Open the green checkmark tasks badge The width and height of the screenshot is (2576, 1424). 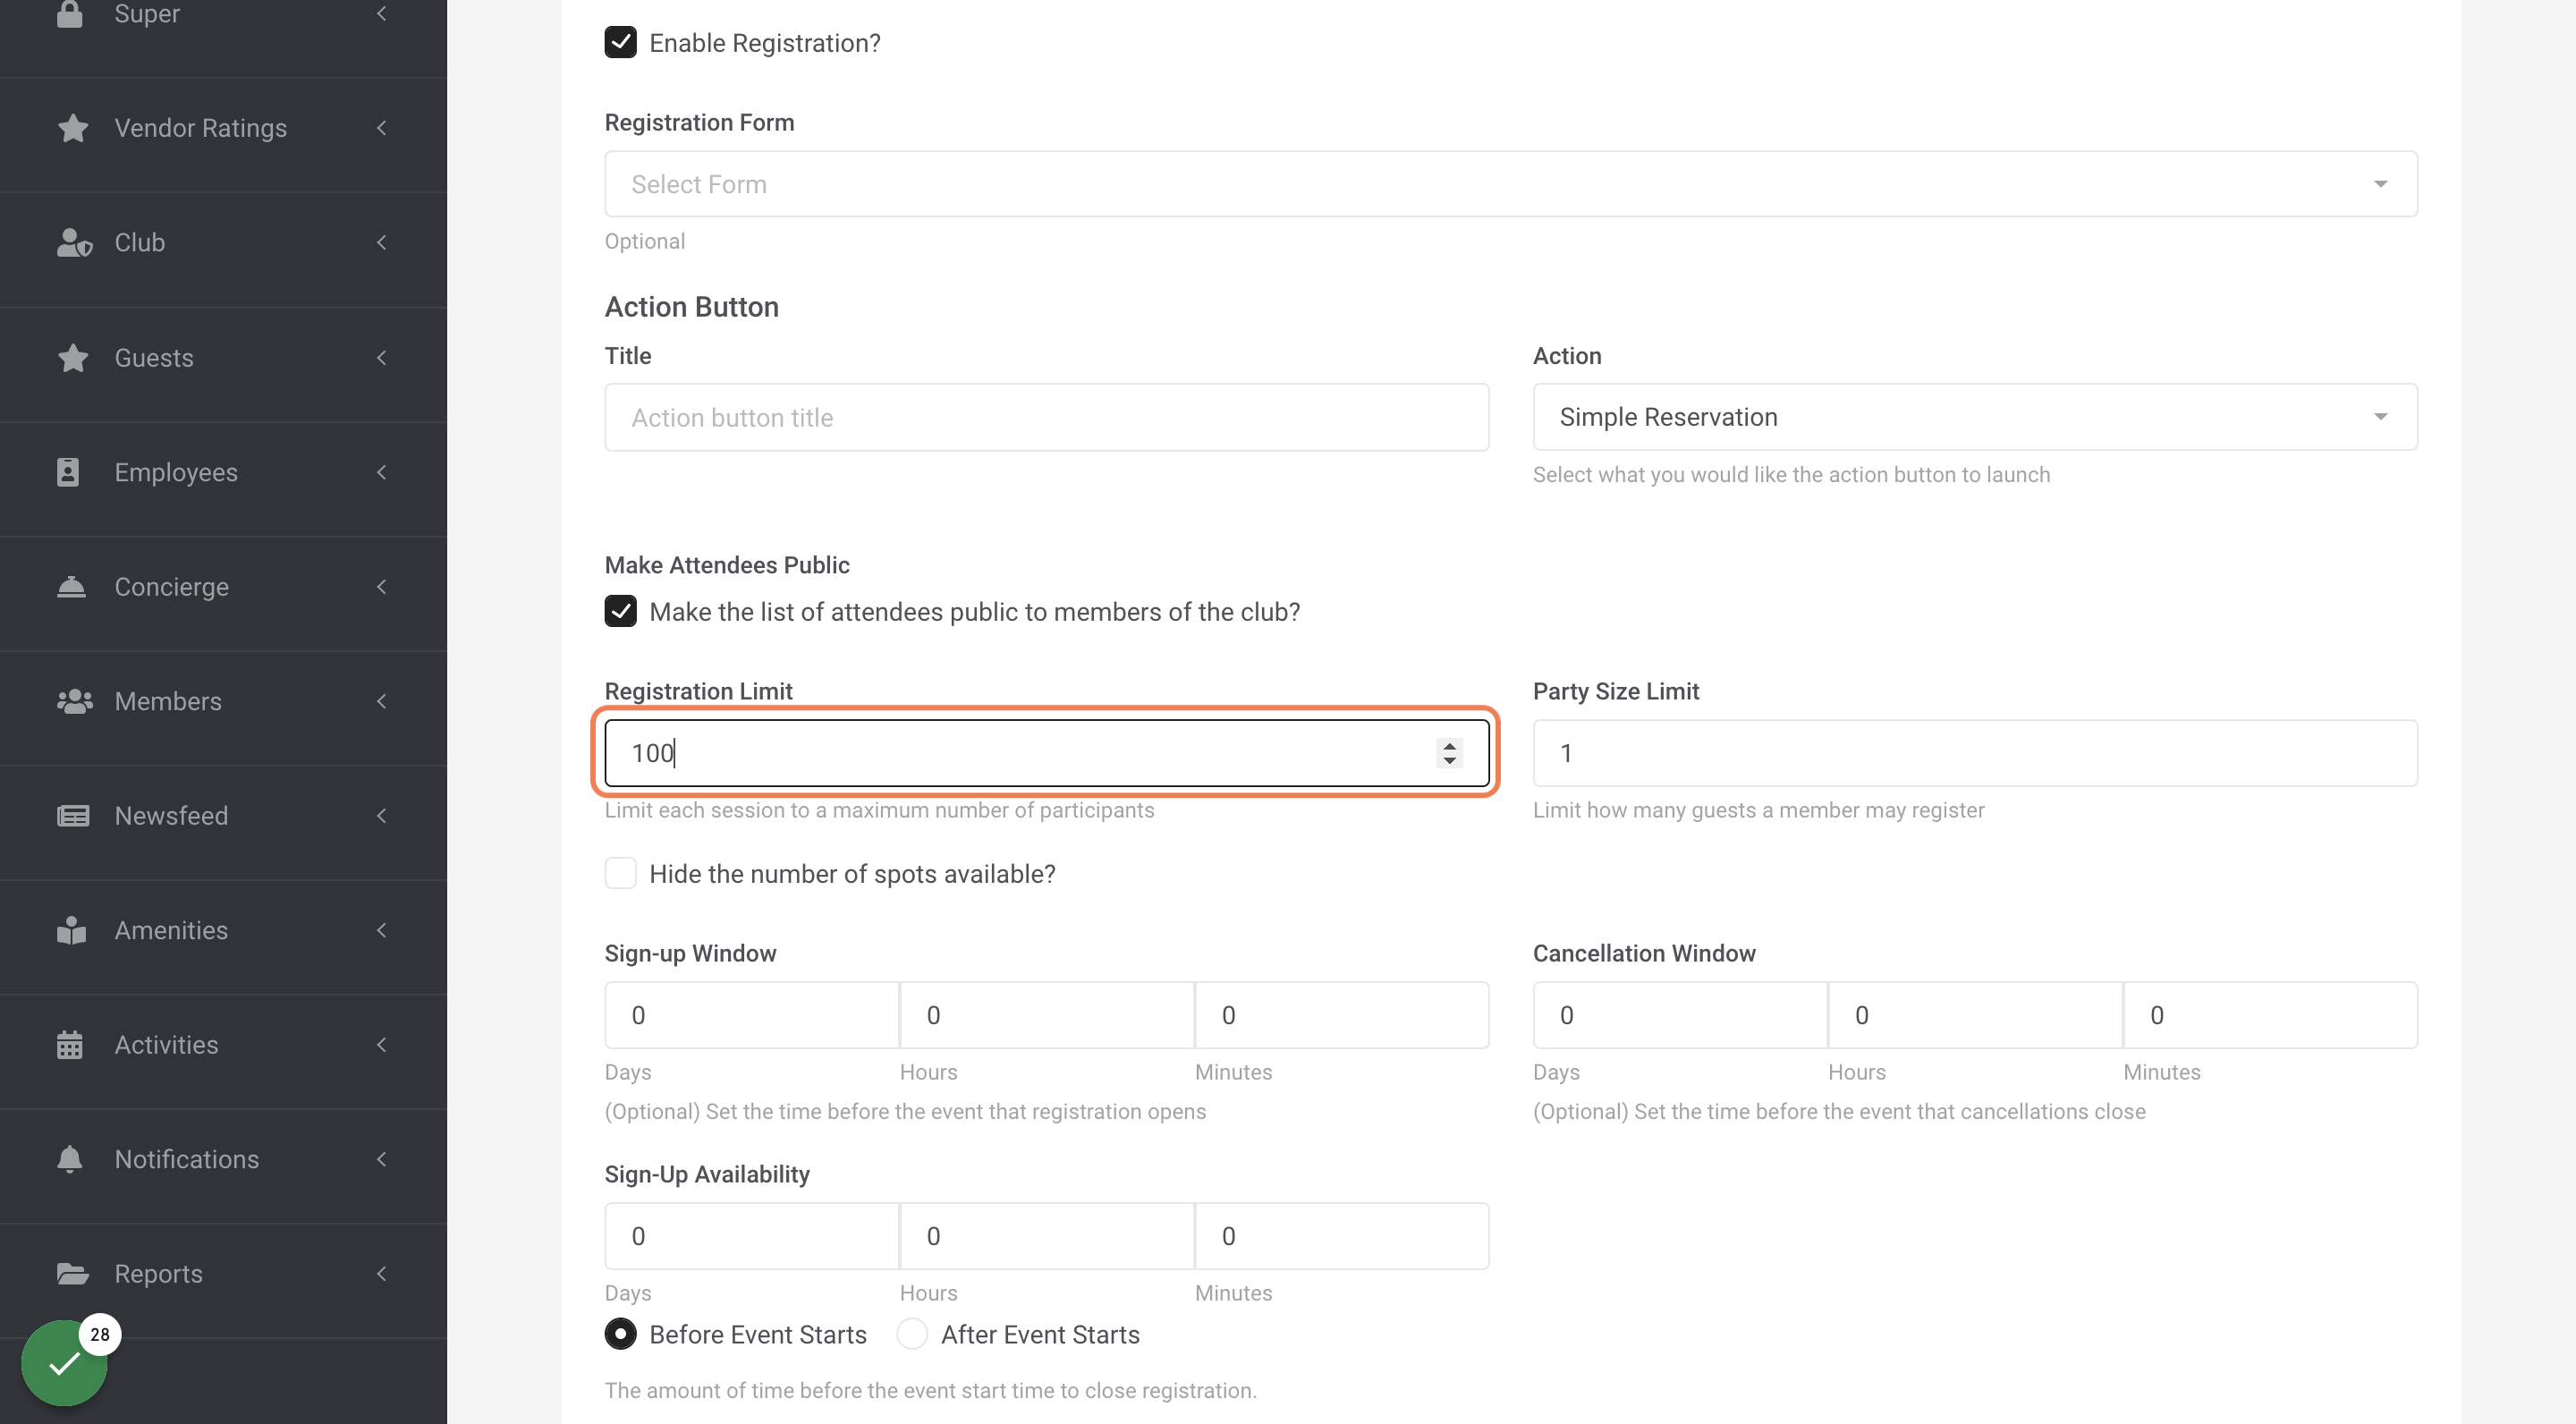(x=65, y=1363)
